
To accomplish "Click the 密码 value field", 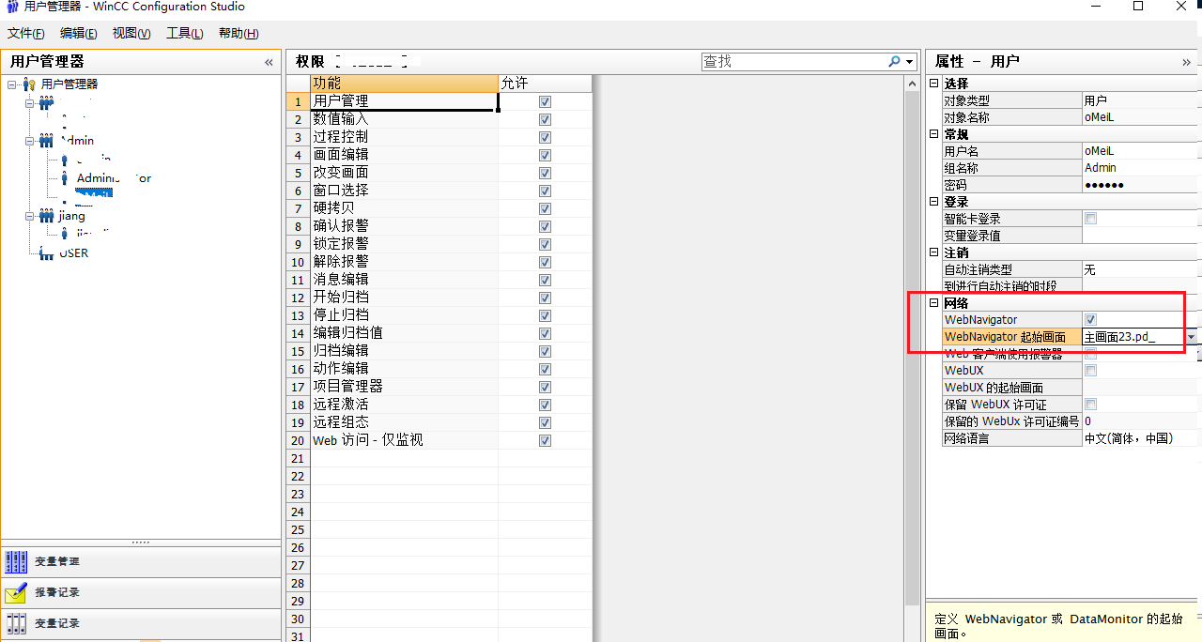I will click(1141, 185).
